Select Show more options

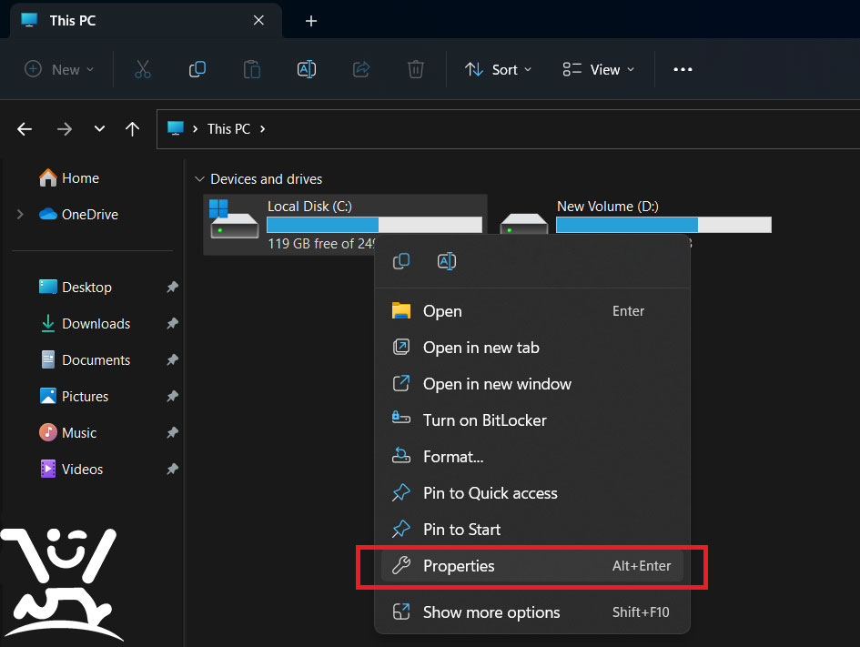click(x=532, y=612)
